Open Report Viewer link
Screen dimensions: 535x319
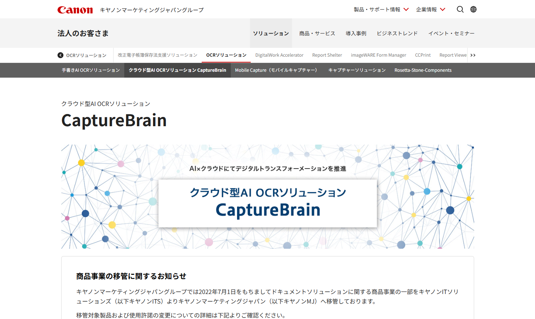[x=453, y=55]
